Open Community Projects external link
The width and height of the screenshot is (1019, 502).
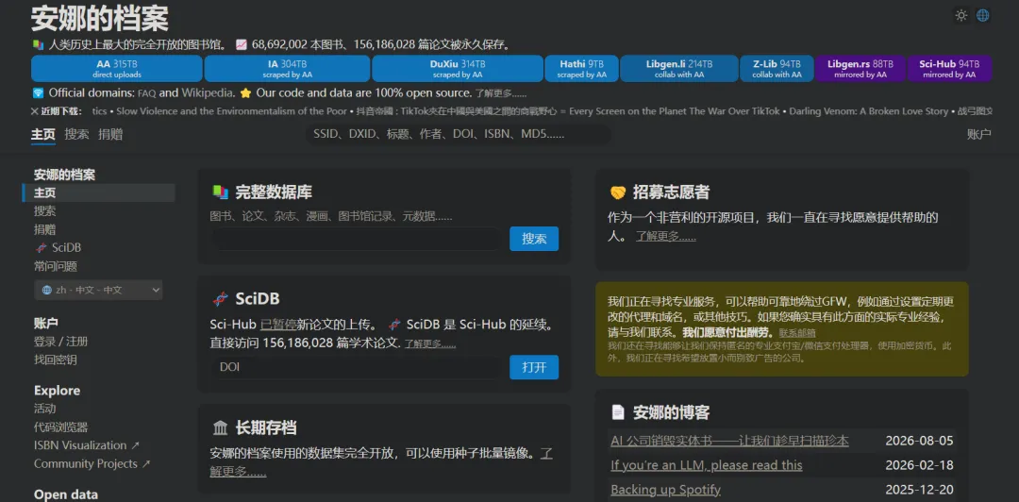(x=92, y=463)
